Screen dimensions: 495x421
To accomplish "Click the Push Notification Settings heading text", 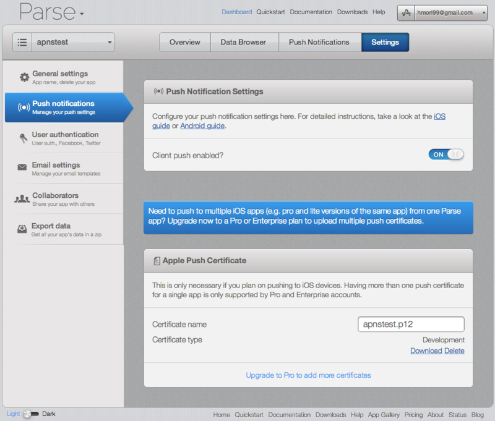I will [x=215, y=91].
